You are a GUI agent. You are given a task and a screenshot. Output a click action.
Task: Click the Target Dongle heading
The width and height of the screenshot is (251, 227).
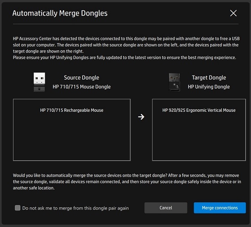pos(209,78)
